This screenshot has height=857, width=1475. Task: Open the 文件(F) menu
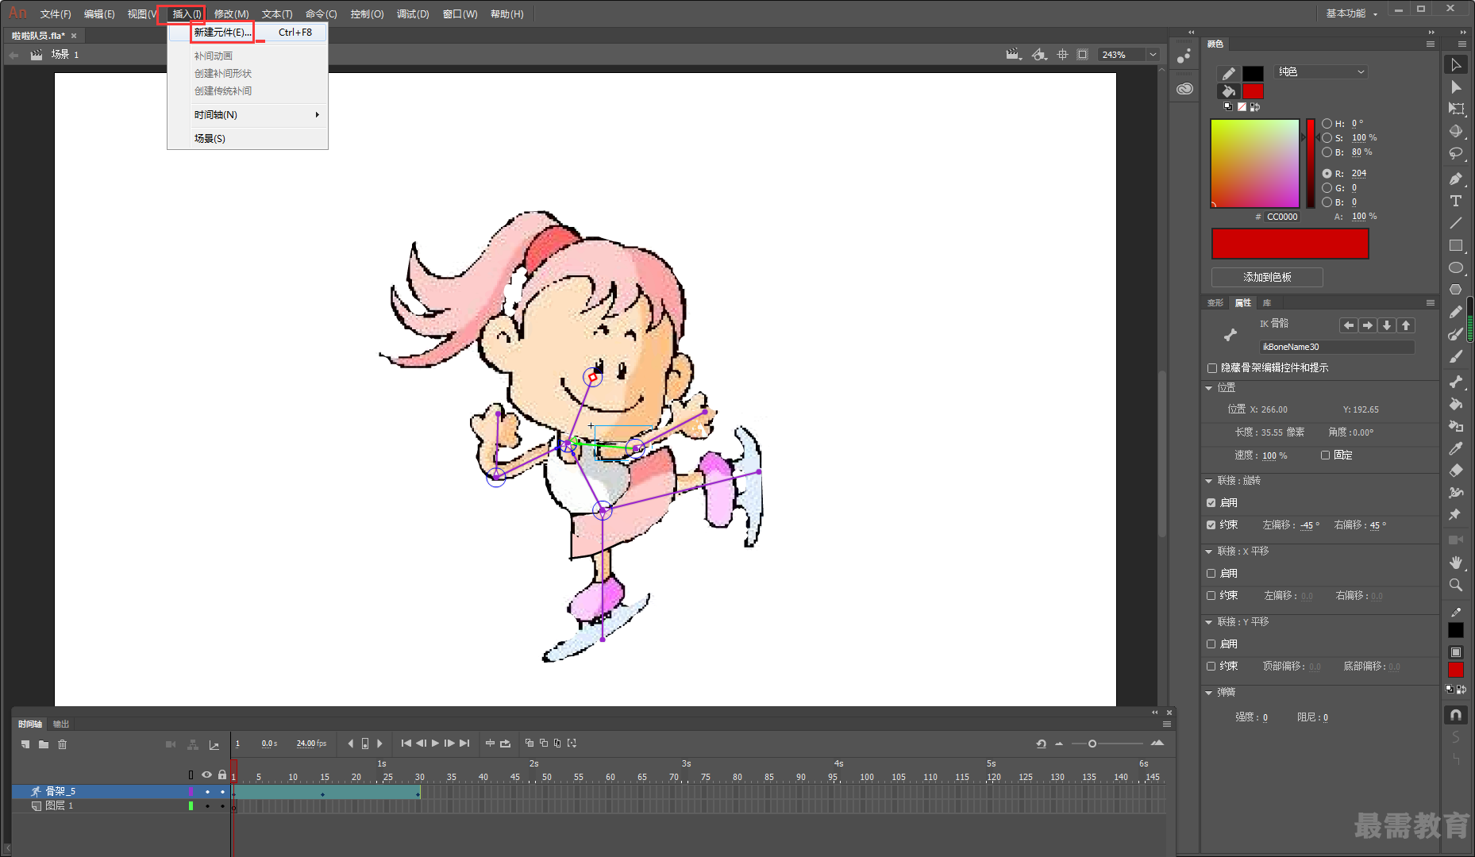55,14
